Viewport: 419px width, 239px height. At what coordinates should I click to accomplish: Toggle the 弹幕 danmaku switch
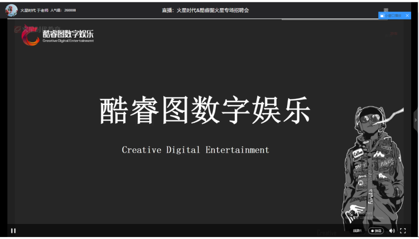tap(376, 231)
